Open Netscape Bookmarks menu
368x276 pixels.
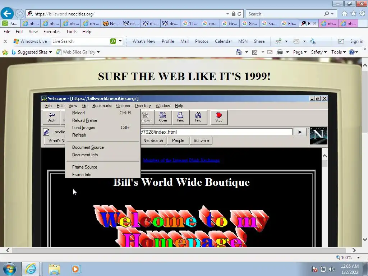[x=102, y=106]
